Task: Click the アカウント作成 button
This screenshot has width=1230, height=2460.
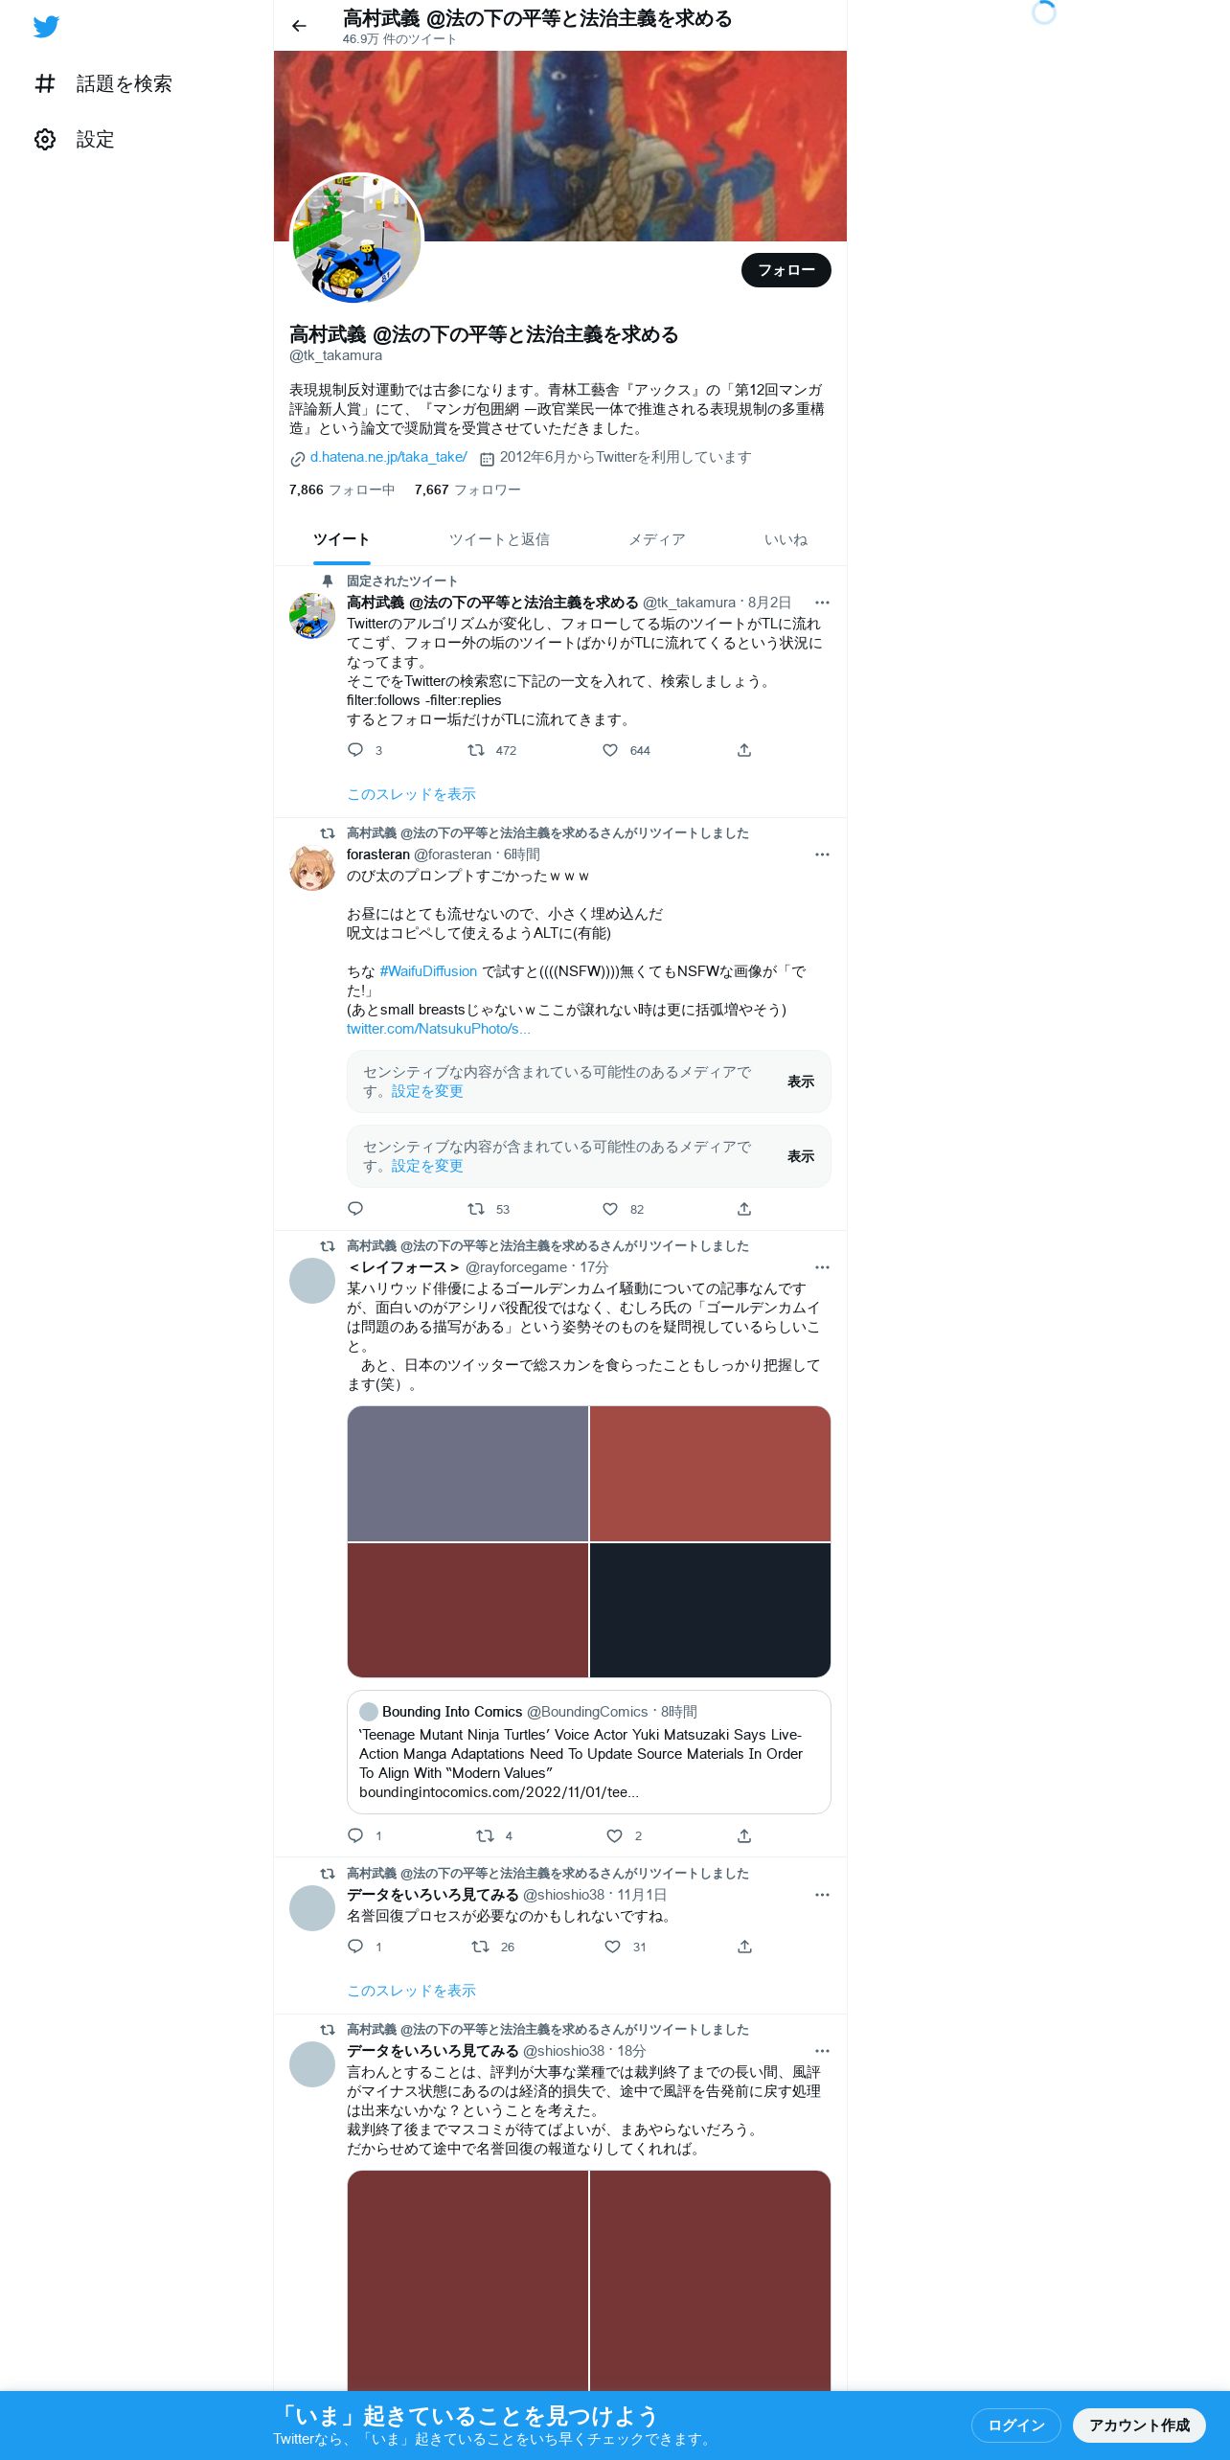Action: coord(1139,2425)
